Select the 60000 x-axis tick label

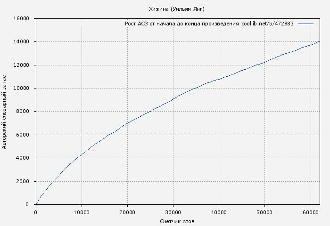(310, 212)
